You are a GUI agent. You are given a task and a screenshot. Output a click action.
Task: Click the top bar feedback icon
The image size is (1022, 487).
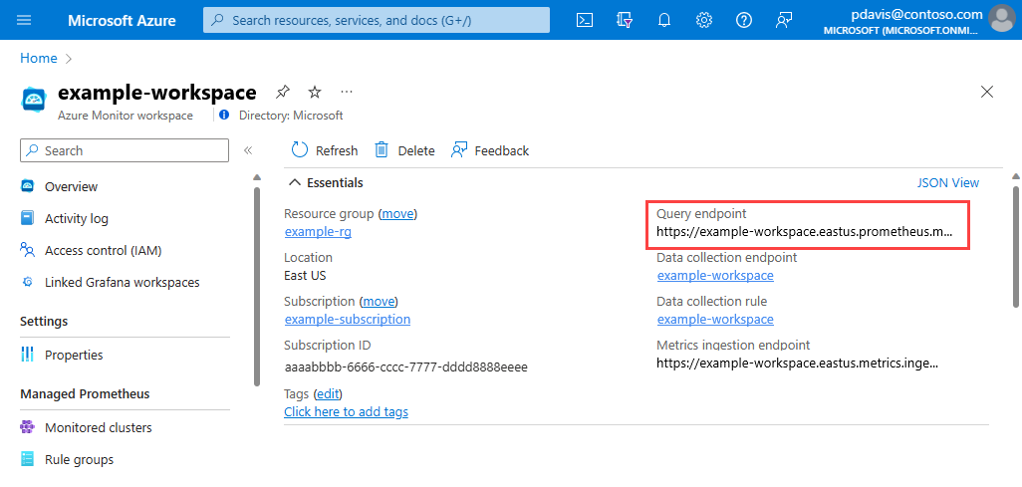coord(784,20)
